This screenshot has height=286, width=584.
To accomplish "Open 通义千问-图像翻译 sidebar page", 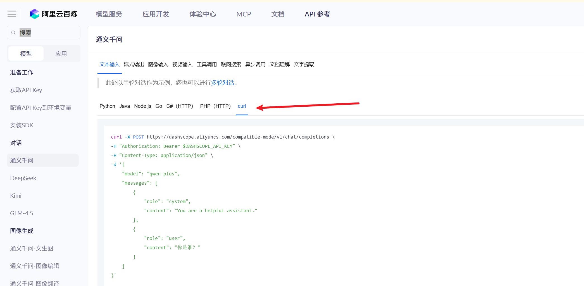I will coord(35,283).
